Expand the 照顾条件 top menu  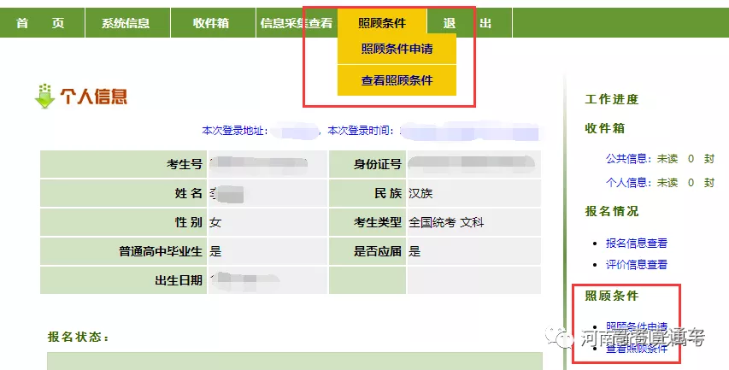click(381, 23)
